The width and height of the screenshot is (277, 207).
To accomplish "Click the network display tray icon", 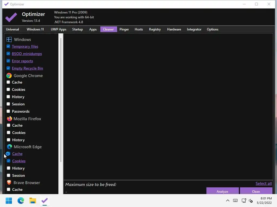I will (244, 201).
